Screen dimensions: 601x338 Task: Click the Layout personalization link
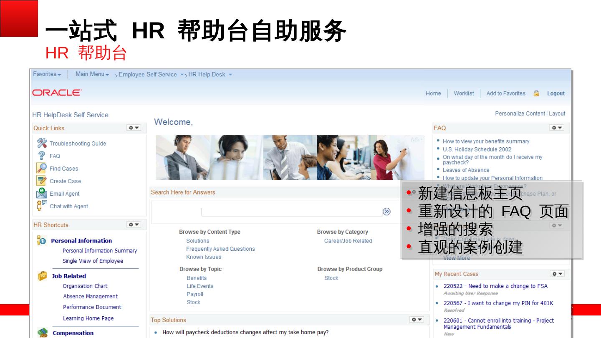557,114
